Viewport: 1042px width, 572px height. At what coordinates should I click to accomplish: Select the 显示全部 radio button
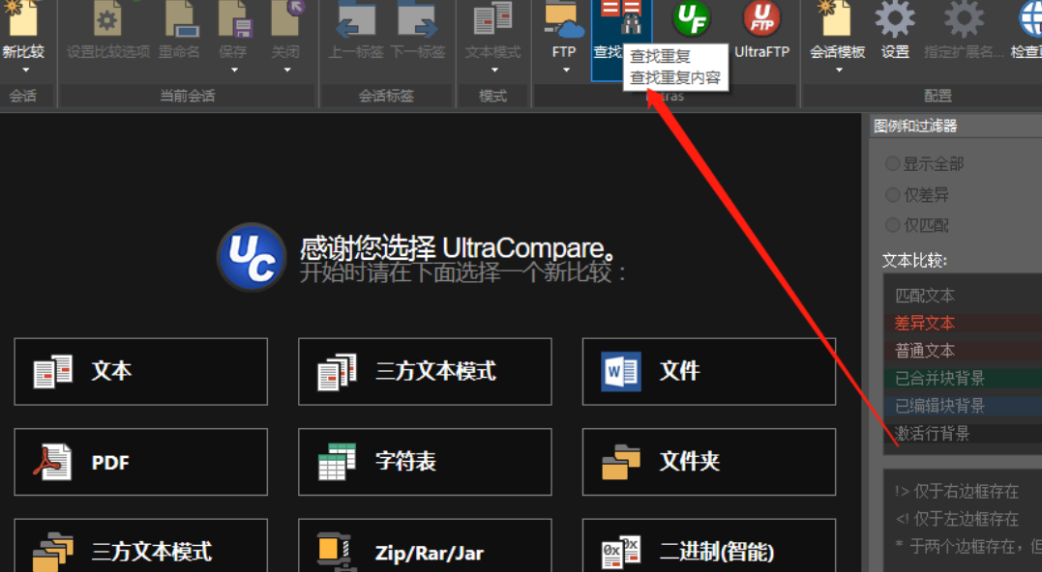(x=892, y=163)
